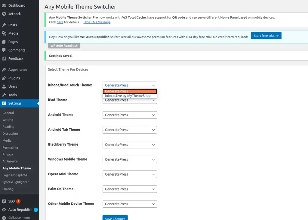Image resolution: width=308 pixels, height=220 pixels.
Task: Open the Appearance paintbrush icon
Action: pos(4,70)
